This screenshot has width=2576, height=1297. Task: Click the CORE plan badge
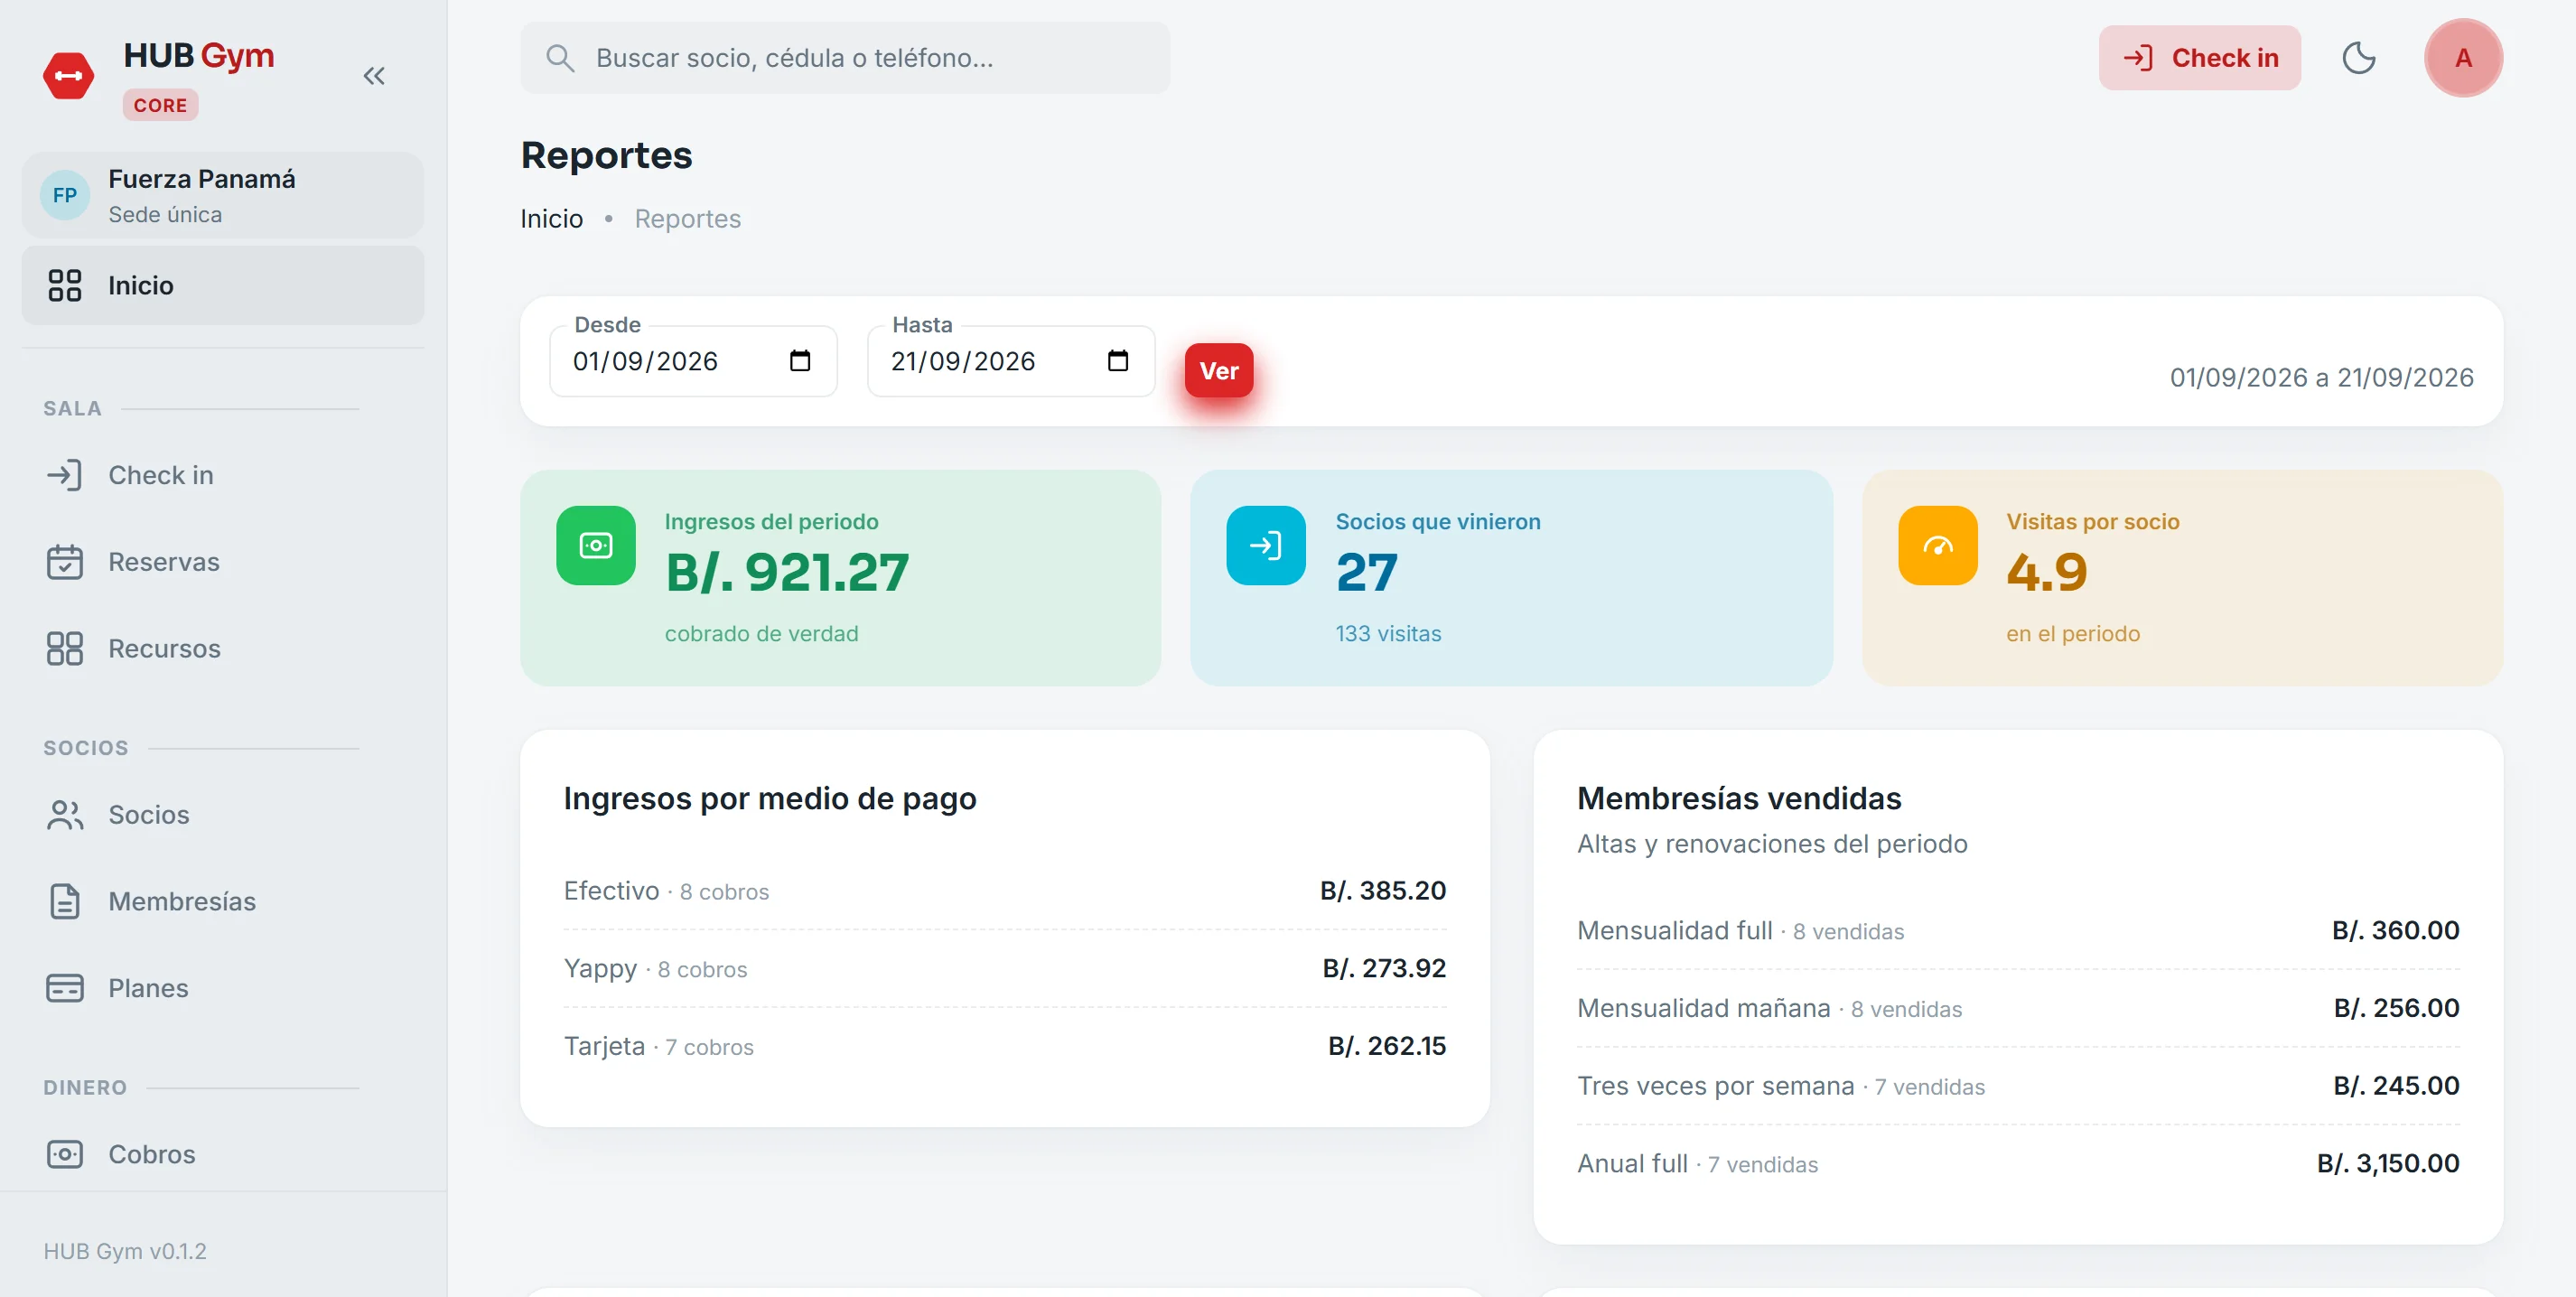pyautogui.click(x=160, y=105)
